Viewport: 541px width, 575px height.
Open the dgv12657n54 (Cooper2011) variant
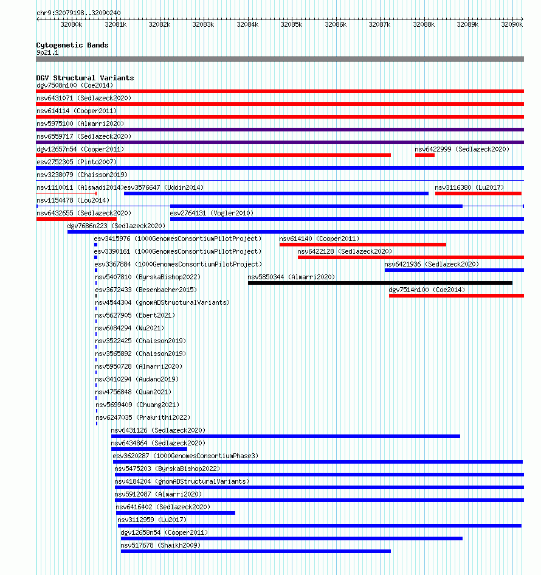(x=80, y=150)
